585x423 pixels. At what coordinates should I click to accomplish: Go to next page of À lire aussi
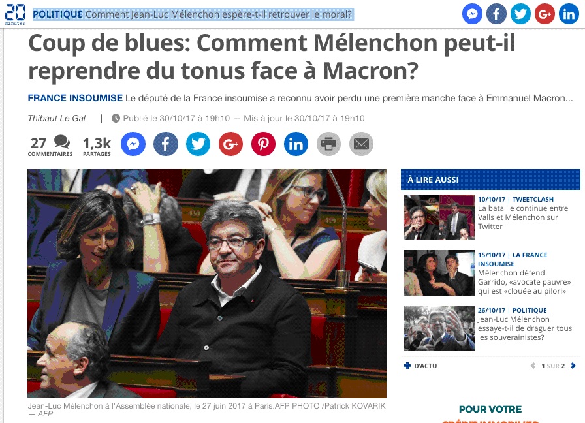573,366
